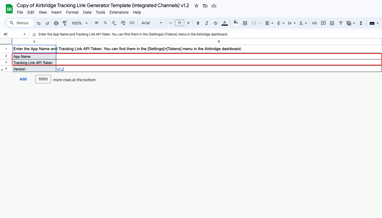The image size is (382, 218).
Task: Select the 'Tracking Link API Token' label cell
Action: coord(34,63)
